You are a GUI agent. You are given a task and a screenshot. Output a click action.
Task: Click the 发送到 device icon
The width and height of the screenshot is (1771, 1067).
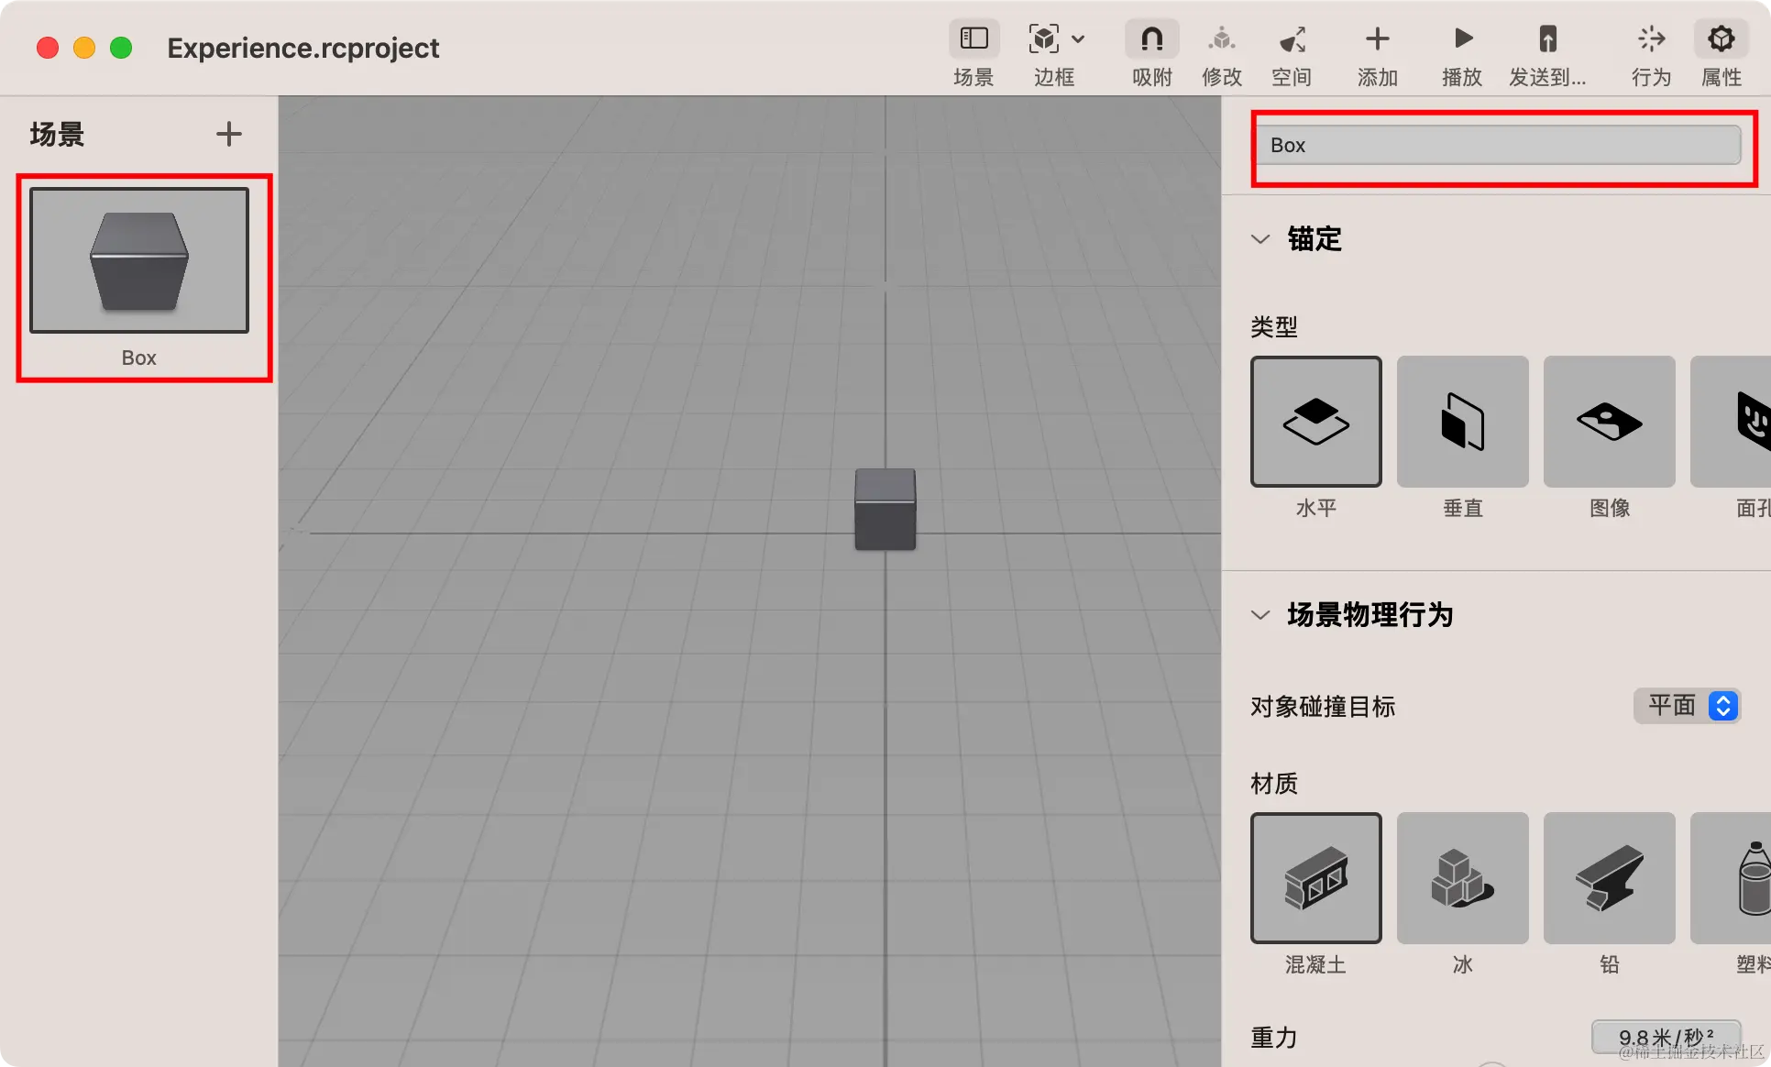pyautogui.click(x=1547, y=39)
